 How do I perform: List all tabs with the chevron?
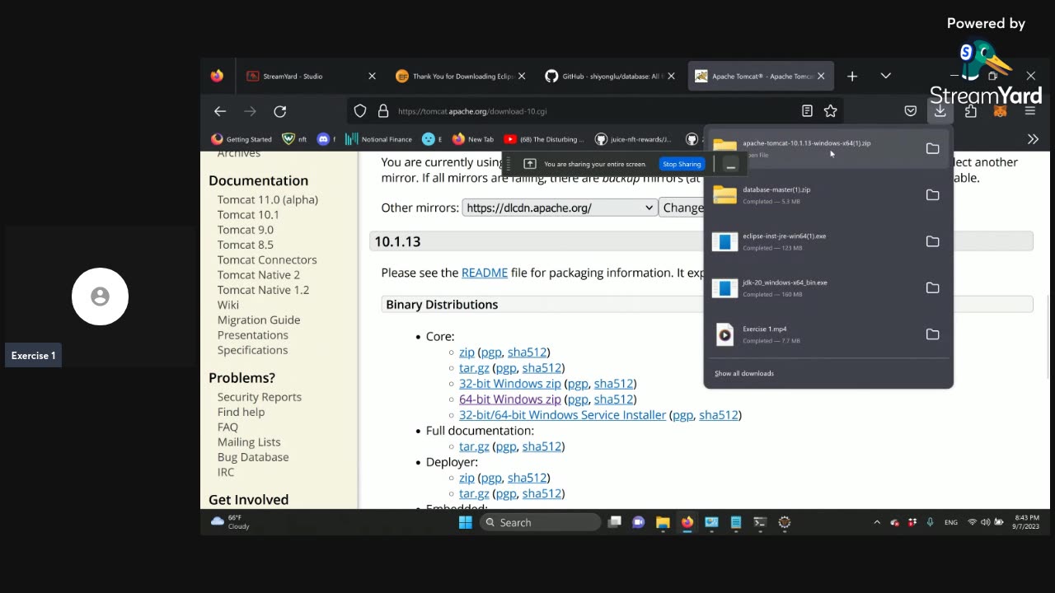(x=885, y=76)
